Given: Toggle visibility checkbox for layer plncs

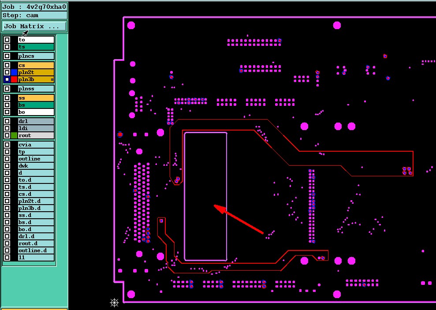Looking at the screenshot, I should (x=7, y=56).
